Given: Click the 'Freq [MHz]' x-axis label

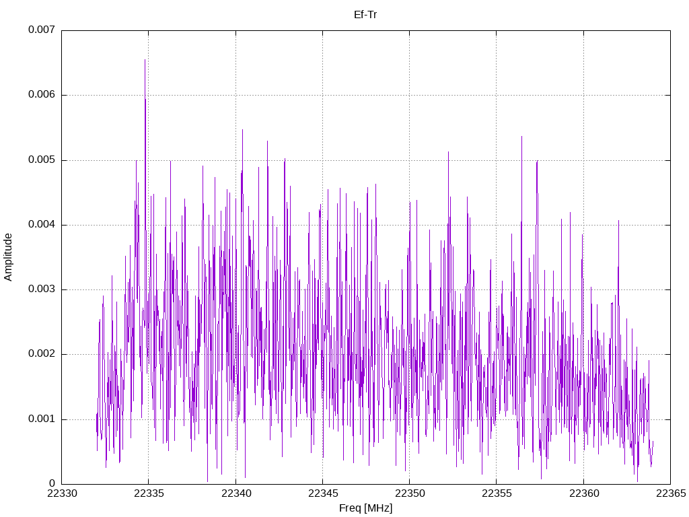Looking at the screenshot, I should click(x=365, y=508).
